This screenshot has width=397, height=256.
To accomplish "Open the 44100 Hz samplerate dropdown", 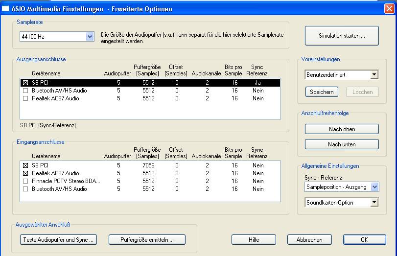I will [90, 36].
